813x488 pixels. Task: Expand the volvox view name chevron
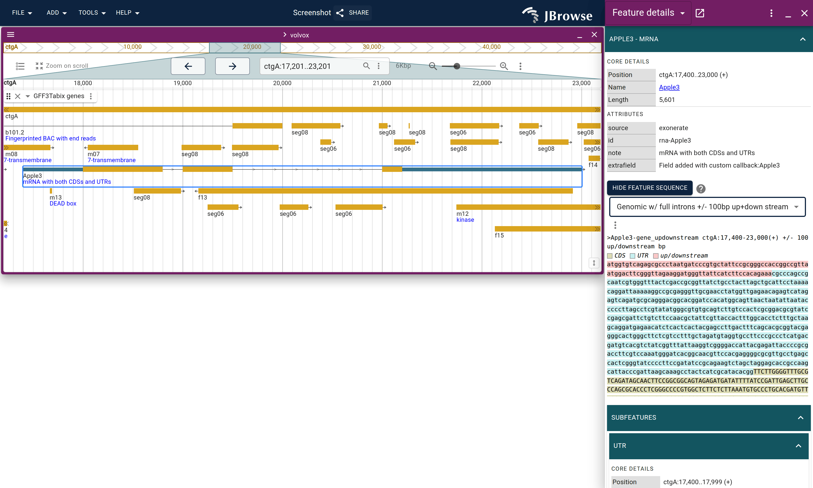[285, 35]
